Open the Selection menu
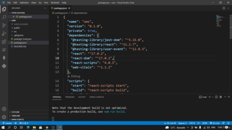Image resolution: width=232 pixels, height=130 pixels. coord(24,3)
